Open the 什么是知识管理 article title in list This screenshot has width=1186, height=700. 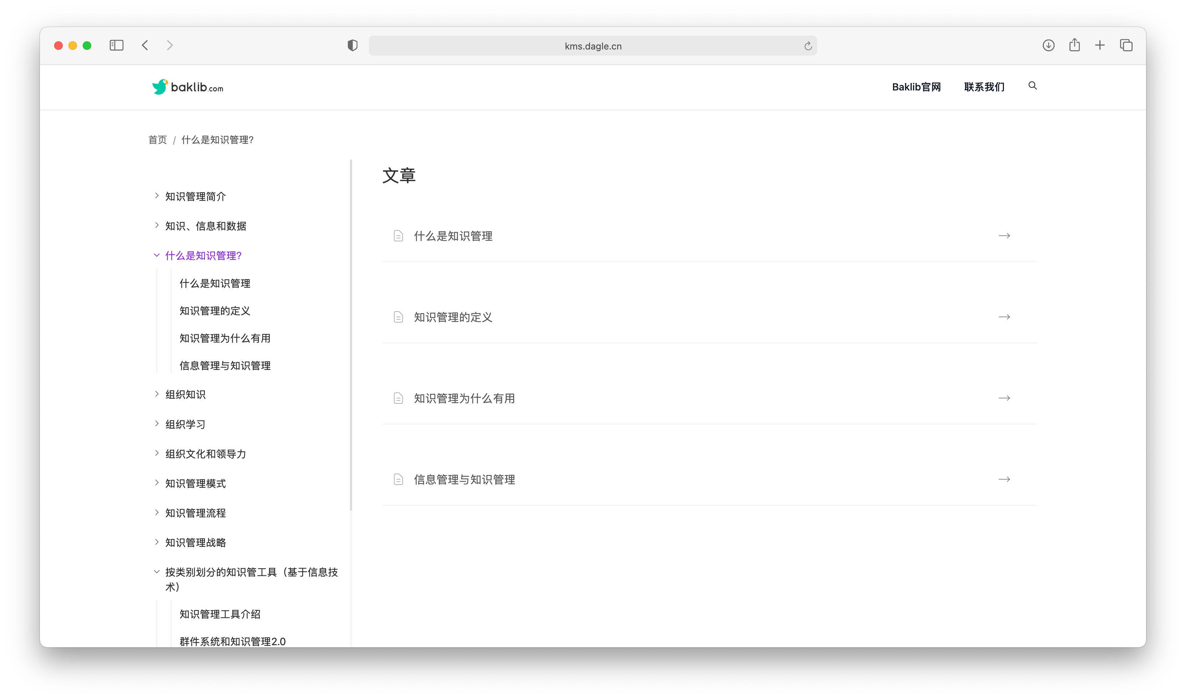click(453, 236)
